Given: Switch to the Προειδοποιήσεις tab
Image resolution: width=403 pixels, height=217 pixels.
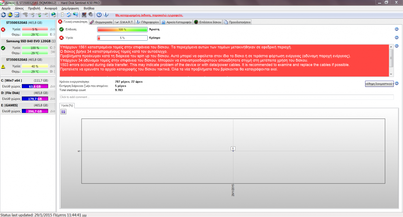Looking at the screenshot, I should tap(237, 22).
